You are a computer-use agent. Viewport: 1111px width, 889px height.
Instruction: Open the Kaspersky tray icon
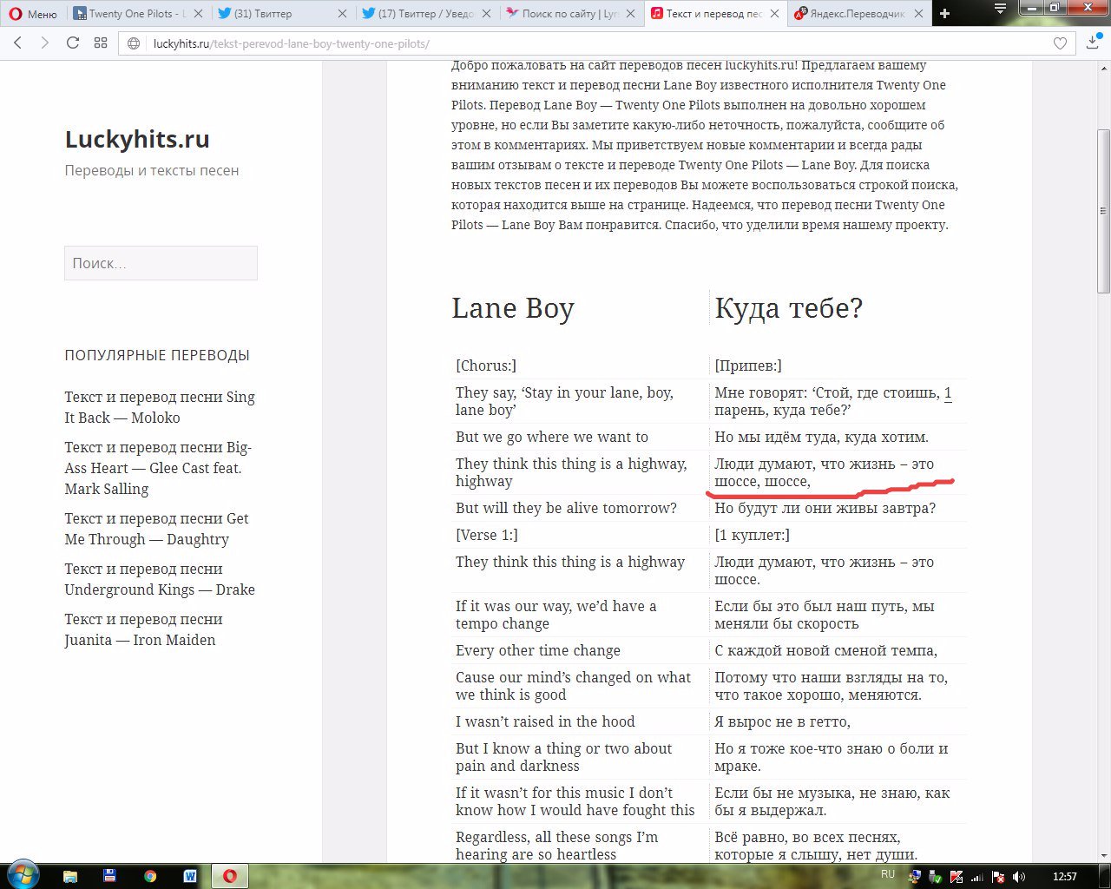pos(957,877)
